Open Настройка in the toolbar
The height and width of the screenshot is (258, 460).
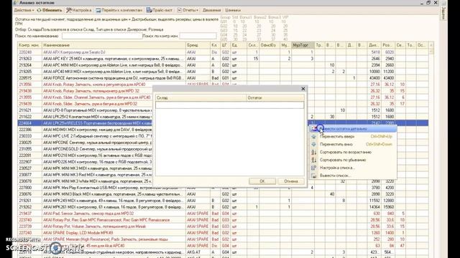coord(78,10)
